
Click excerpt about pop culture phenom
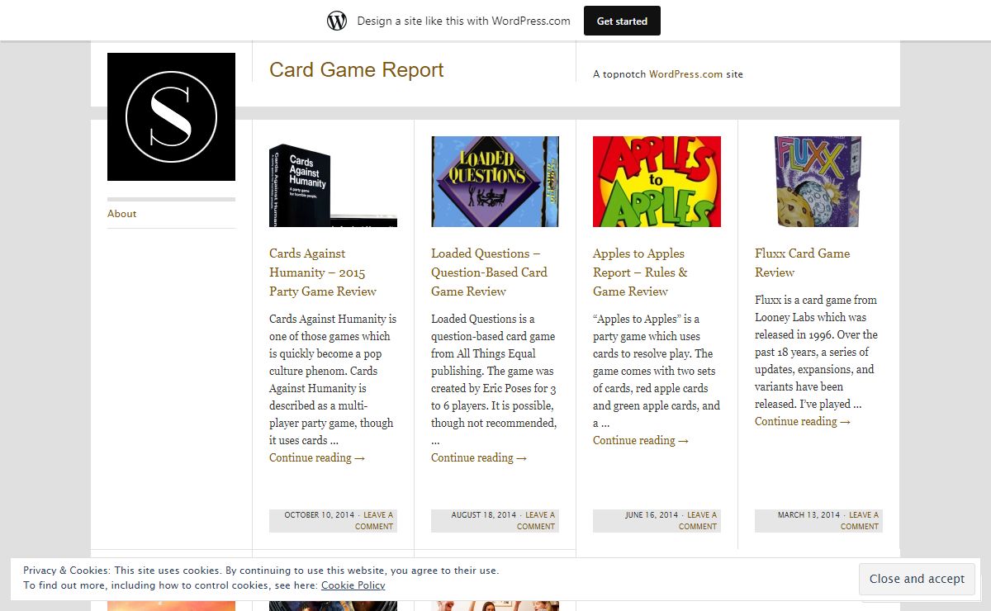[333, 380]
